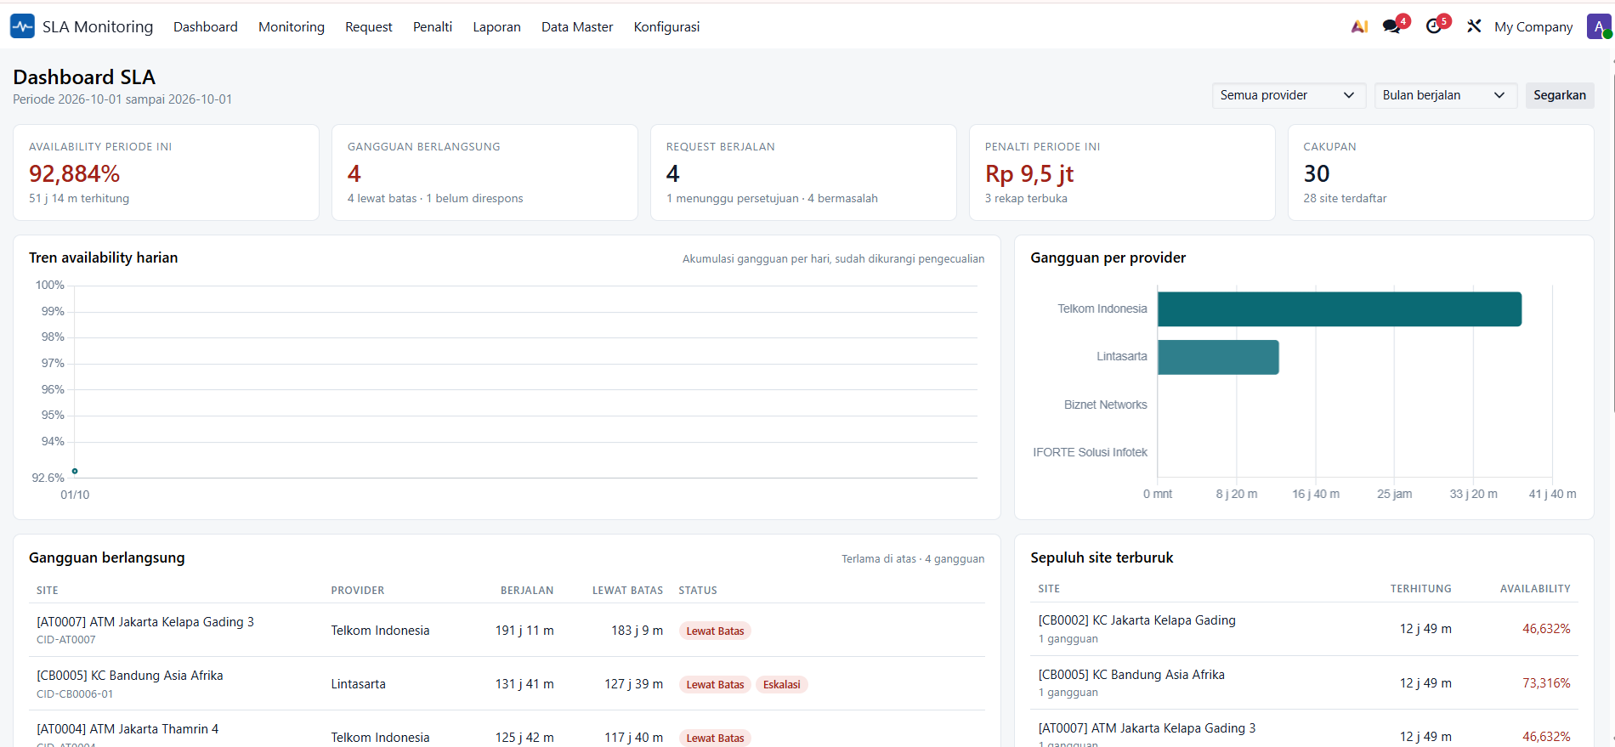Open the Availability Periode Ini card
Screen dimensions: 1615x747
pyautogui.click(x=166, y=173)
